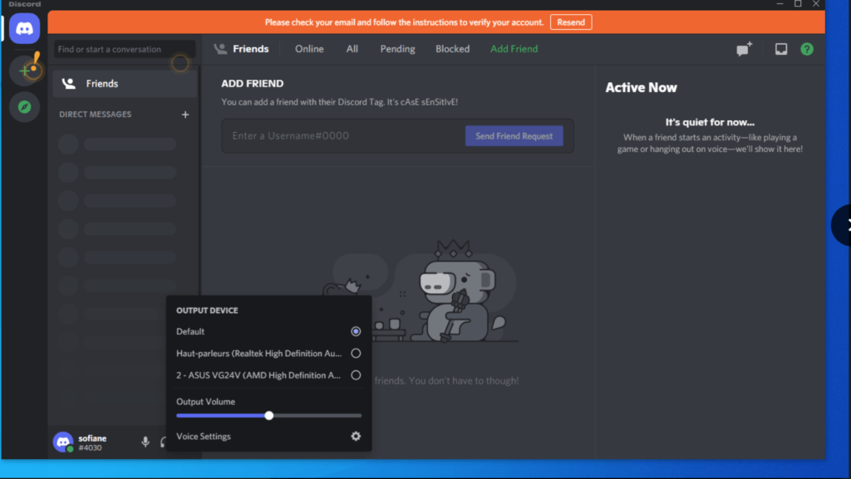Click the Resend verification button

click(571, 22)
